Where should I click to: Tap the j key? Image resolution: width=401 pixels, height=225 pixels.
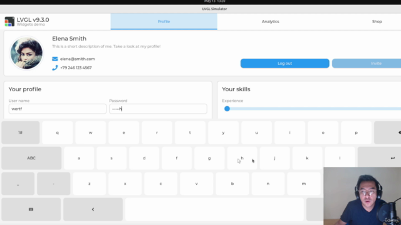point(274,158)
